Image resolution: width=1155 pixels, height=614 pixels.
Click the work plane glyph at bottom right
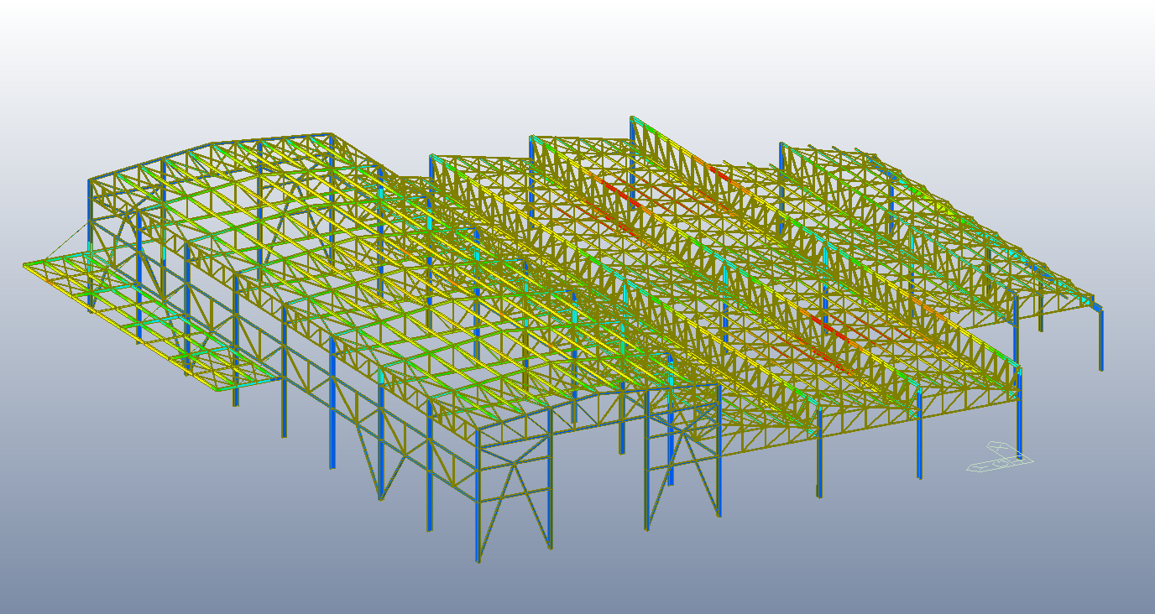coord(999,460)
